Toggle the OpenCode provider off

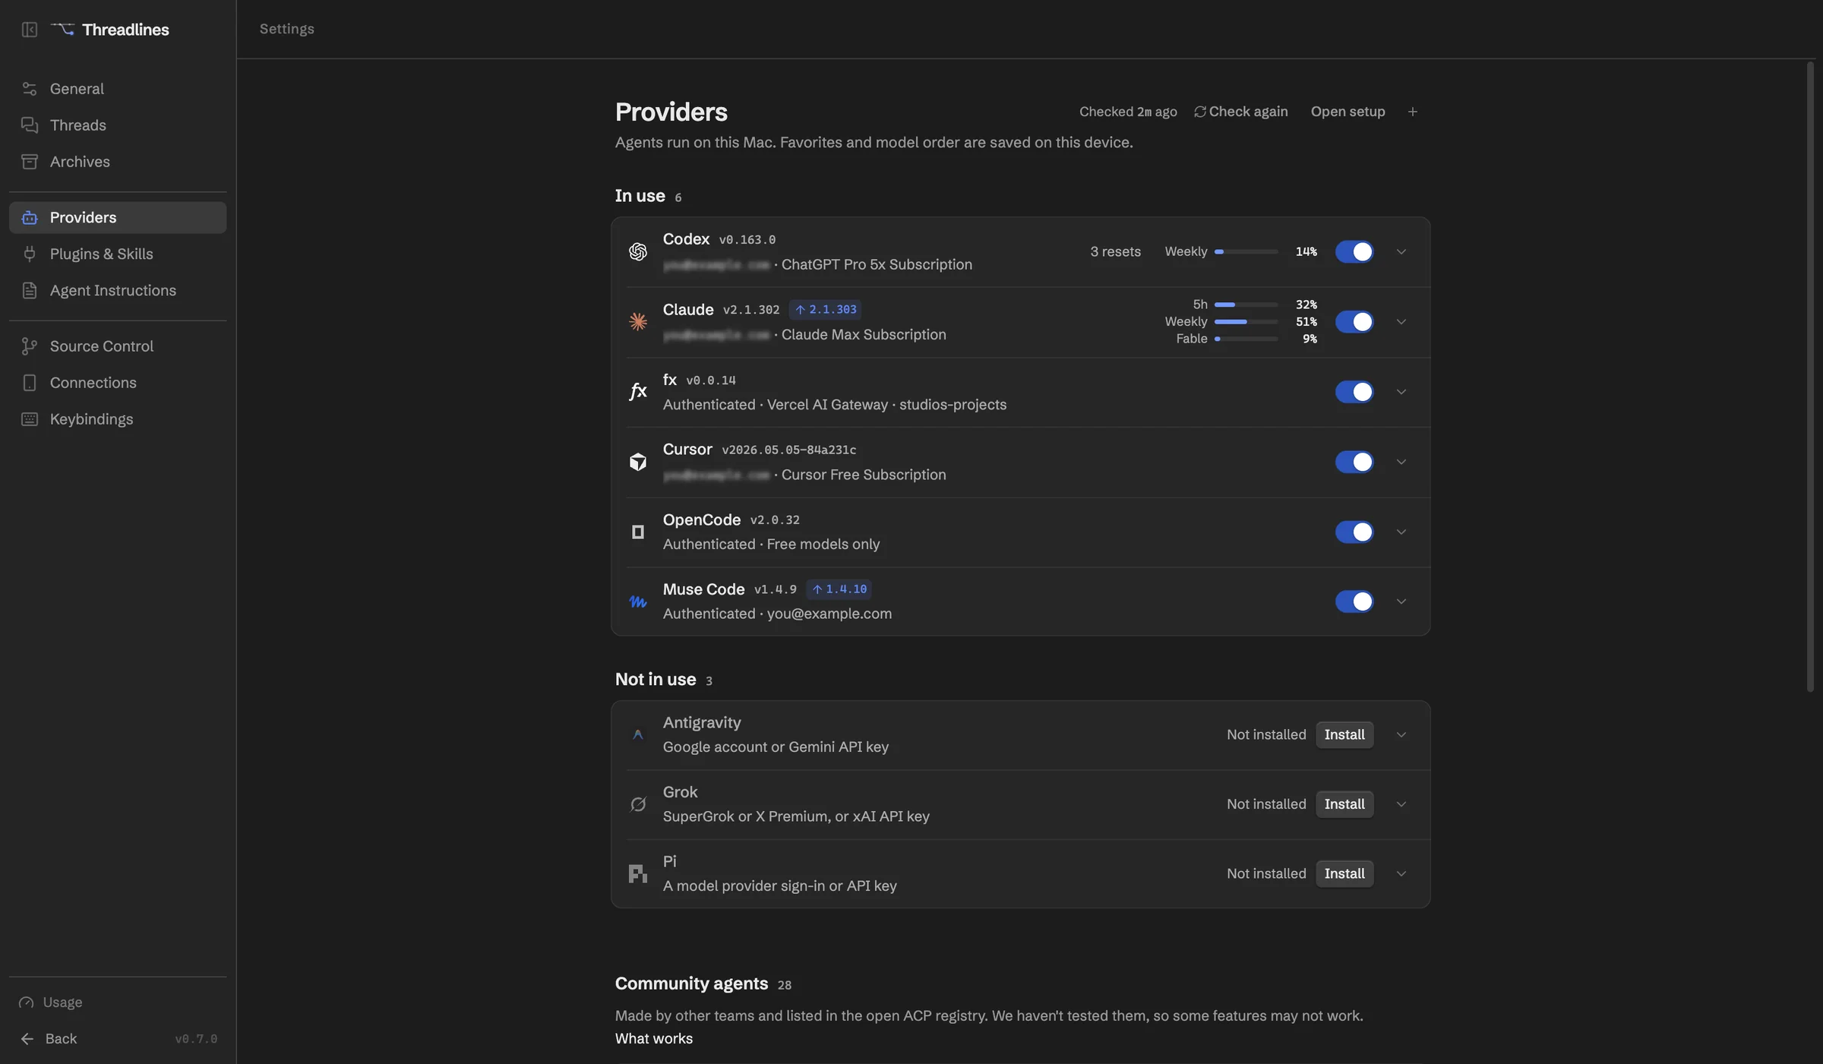pyautogui.click(x=1354, y=532)
